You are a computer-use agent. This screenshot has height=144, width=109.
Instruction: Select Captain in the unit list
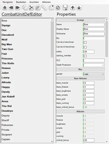(x=6, y=139)
